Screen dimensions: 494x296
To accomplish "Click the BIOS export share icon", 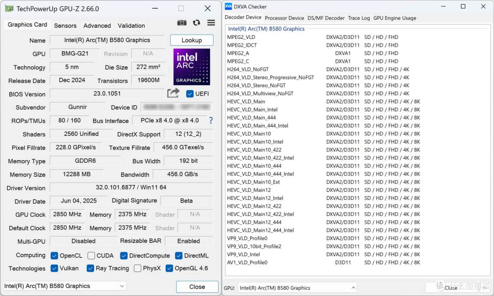I will [173, 93].
